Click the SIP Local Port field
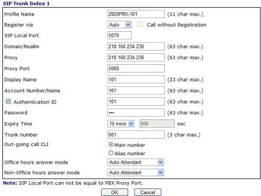The height and width of the screenshot is (196, 261). 119,35
